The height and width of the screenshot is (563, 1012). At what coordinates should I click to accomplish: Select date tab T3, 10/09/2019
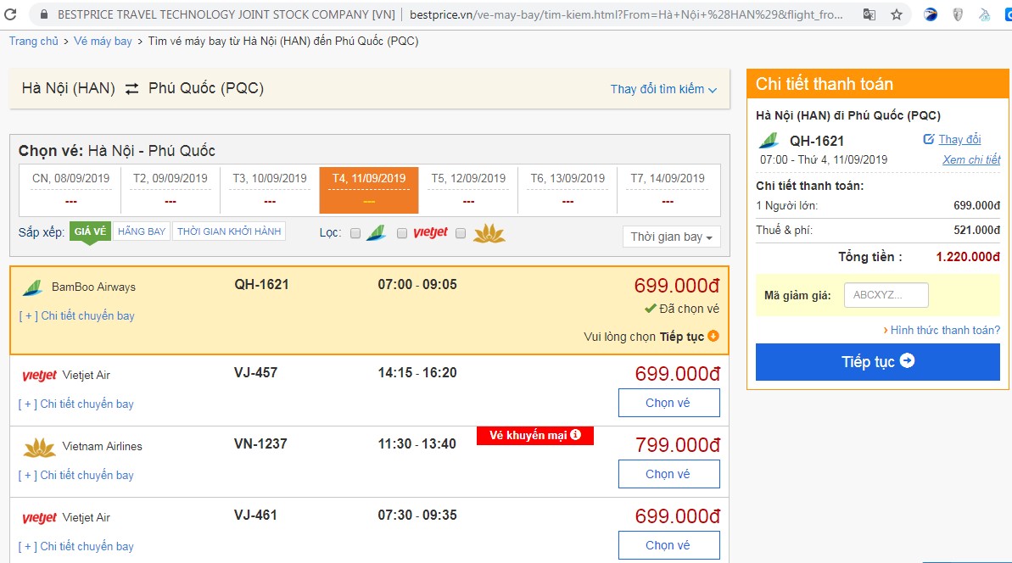coord(270,190)
